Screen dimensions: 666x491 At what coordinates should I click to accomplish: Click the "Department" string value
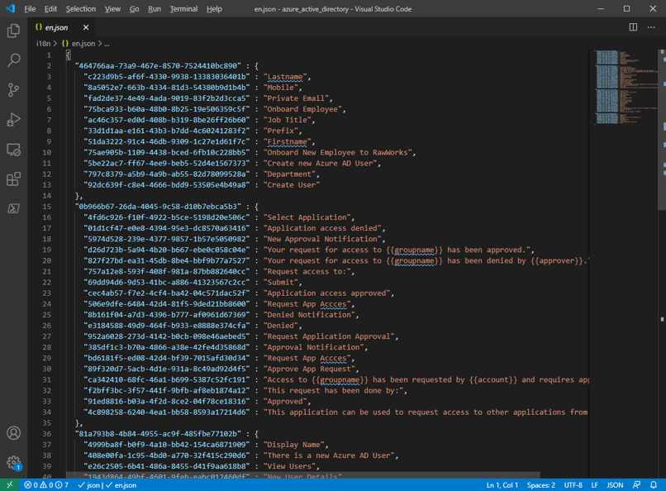click(290, 174)
